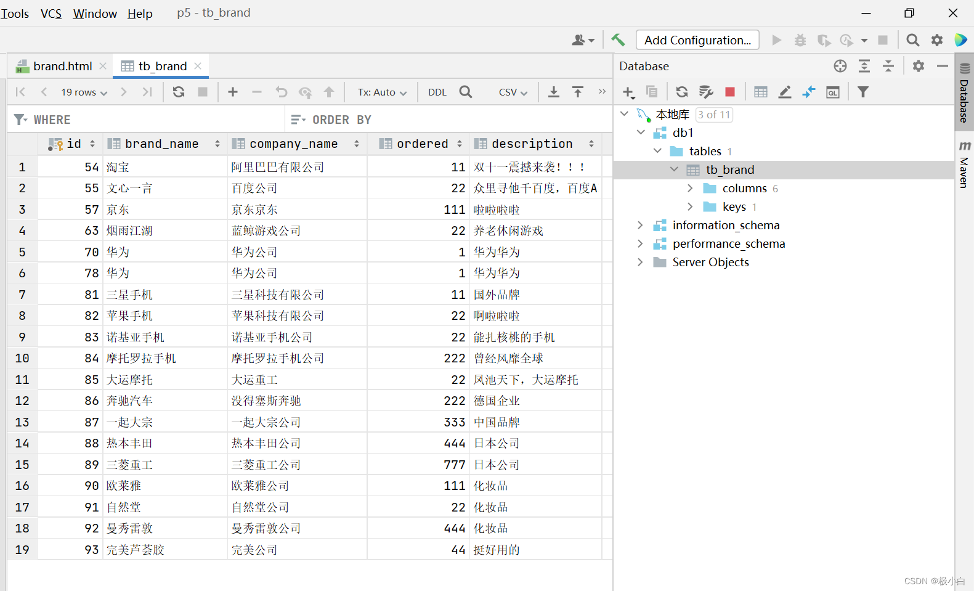Go to next page of rows

124,92
